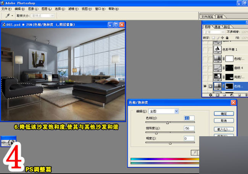Switch to the 路径 paths tab
Screen dimensions: 248x174
[x=227, y=27]
